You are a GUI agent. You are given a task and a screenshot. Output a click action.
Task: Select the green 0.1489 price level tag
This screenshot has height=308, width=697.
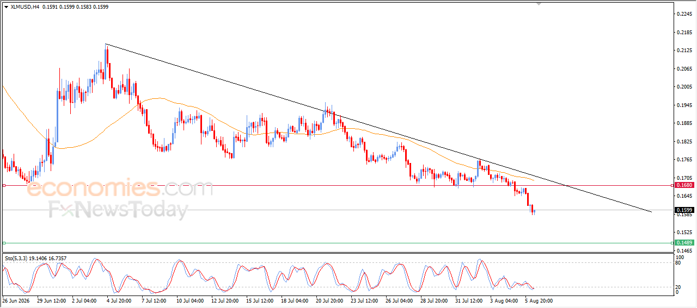point(684,242)
